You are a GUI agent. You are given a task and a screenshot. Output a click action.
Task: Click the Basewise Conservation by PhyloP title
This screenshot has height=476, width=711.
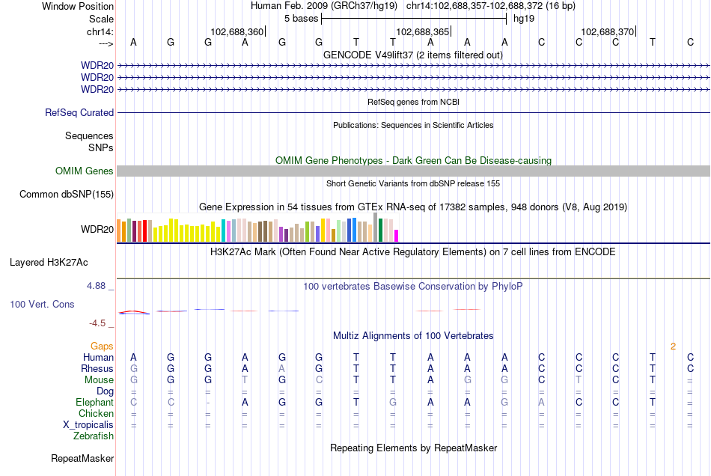413,287
